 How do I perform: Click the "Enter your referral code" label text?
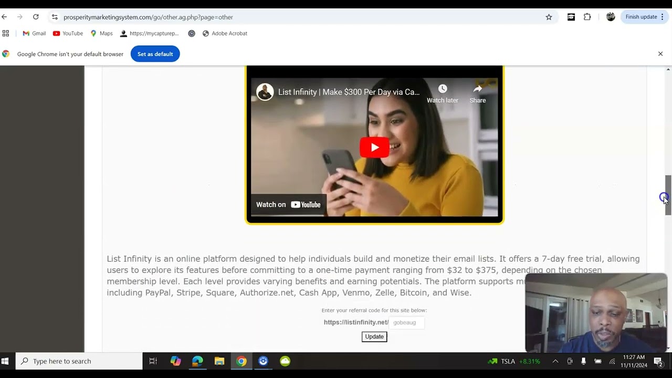coord(374,310)
